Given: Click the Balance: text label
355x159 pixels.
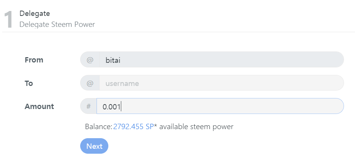Looking at the screenshot, I should click(98, 126).
